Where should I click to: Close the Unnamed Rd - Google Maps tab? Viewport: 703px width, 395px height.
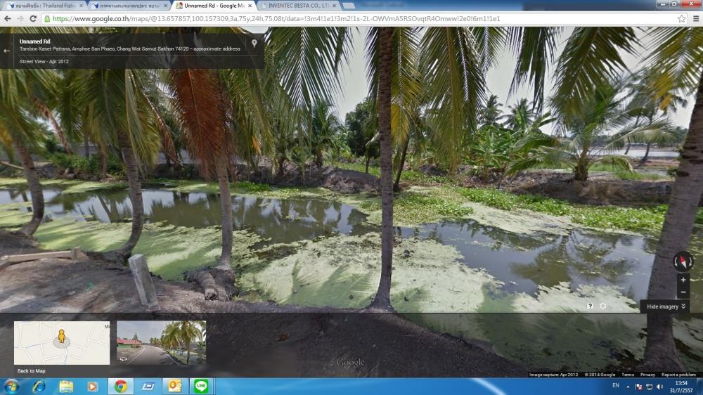[250, 6]
